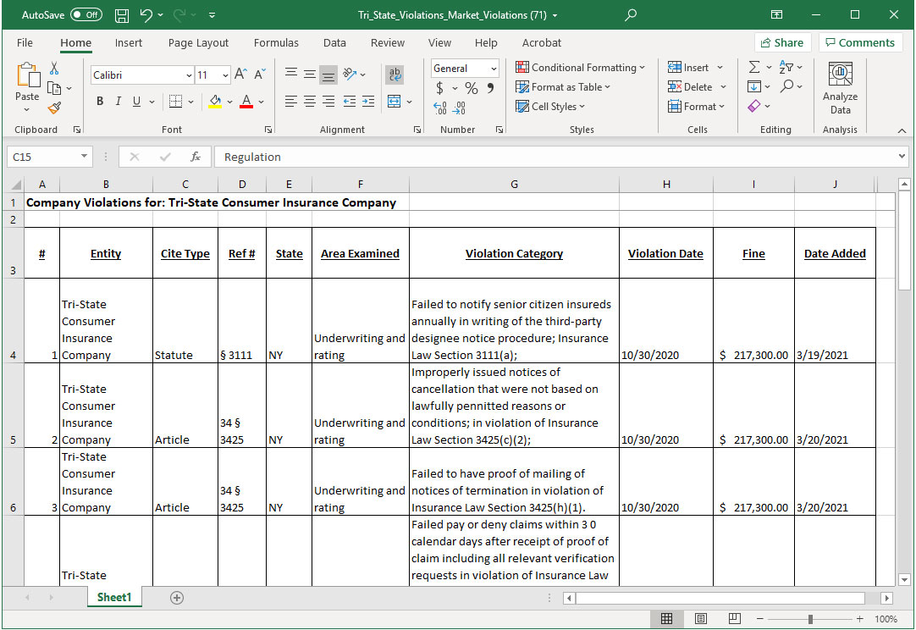The height and width of the screenshot is (630, 916).
Task: Apply Comma Style format
Action: click(491, 88)
